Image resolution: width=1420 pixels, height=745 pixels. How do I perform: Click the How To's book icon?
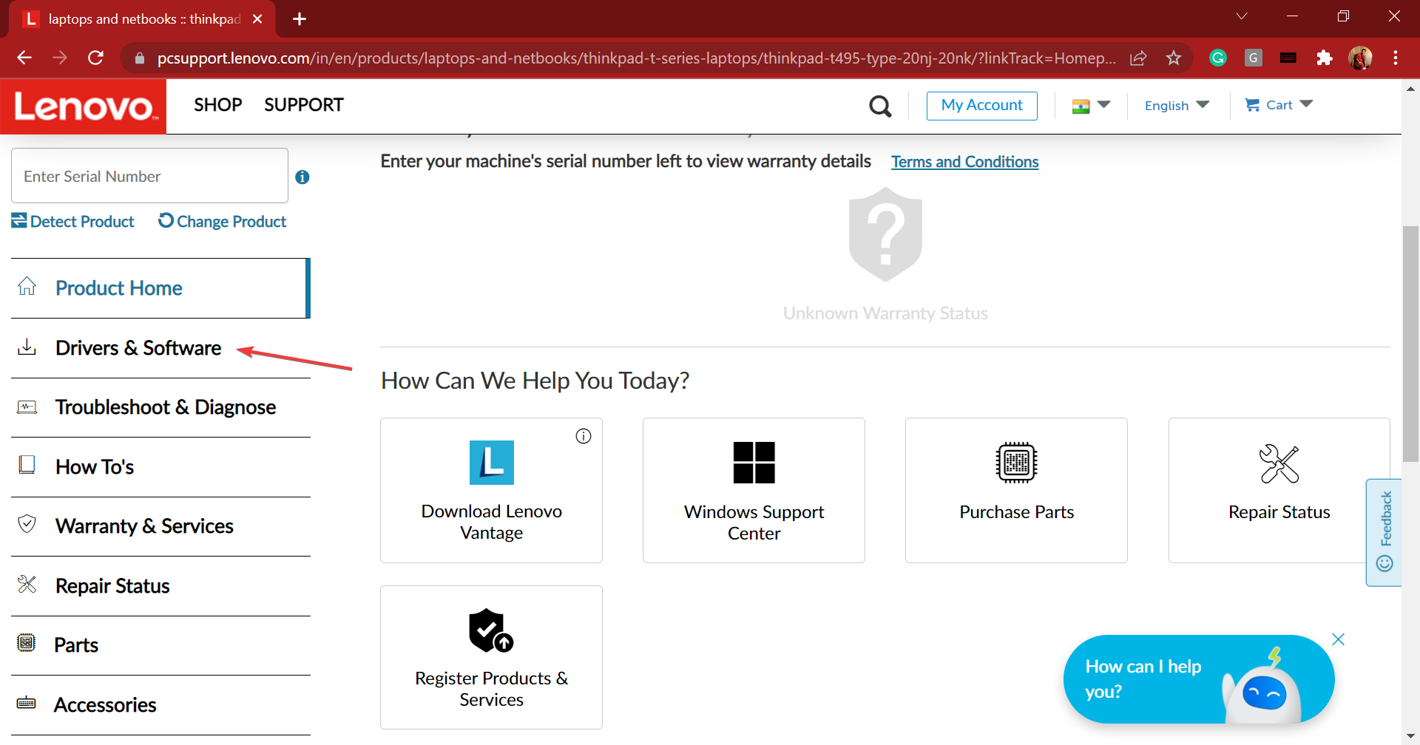point(27,465)
